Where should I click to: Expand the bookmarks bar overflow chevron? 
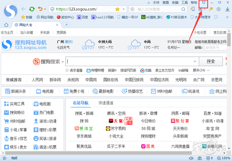click(227, 17)
